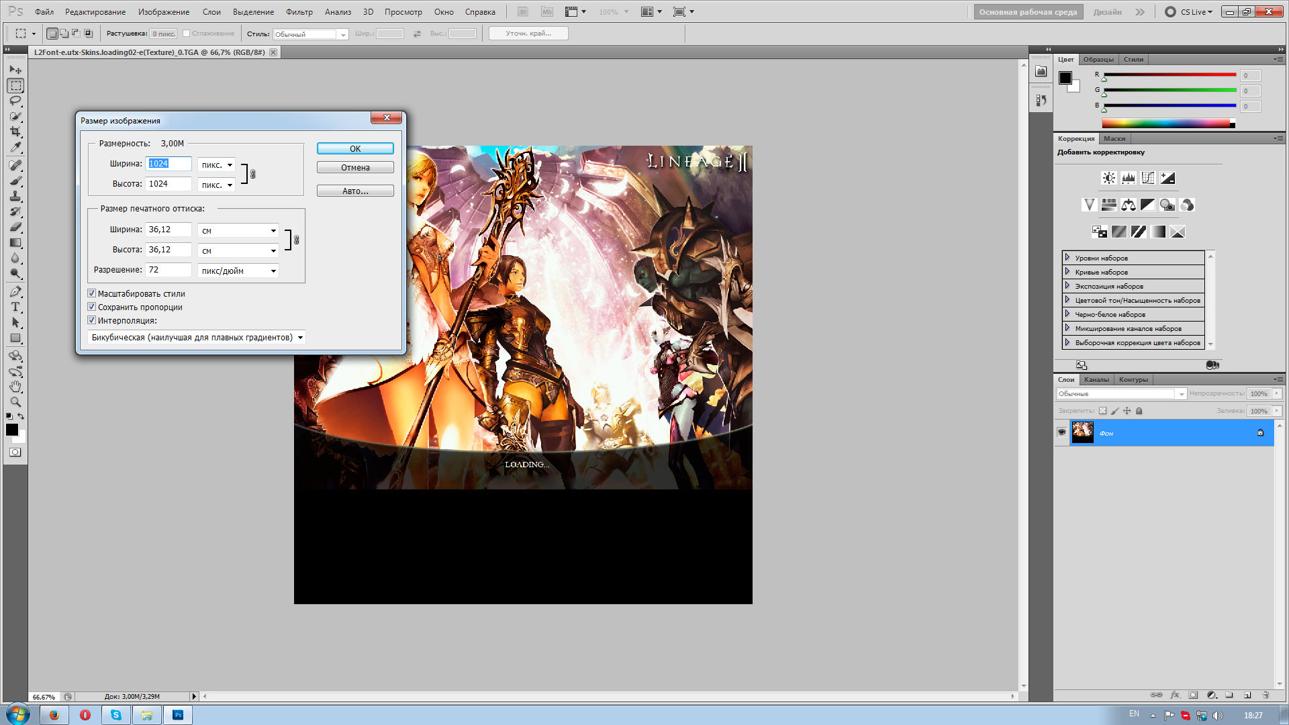Open the layer blend mode dropdown
The width and height of the screenshot is (1289, 725).
[x=1121, y=394]
